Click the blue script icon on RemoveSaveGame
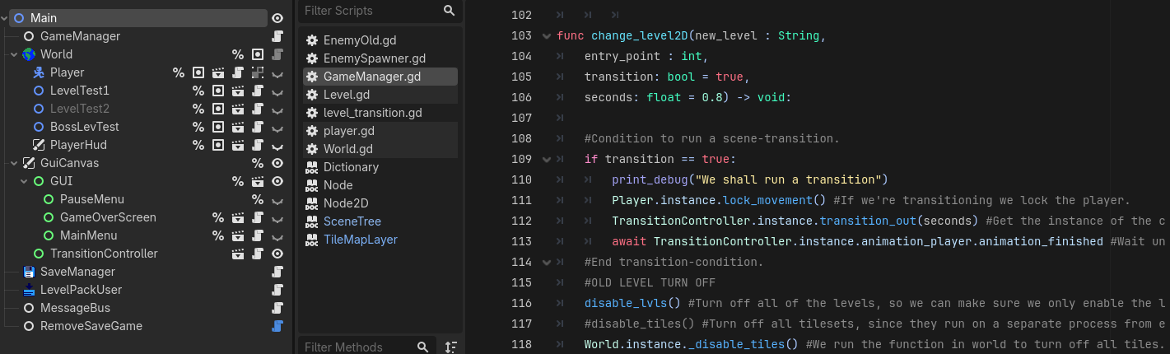This screenshot has height=354, width=1170. 278,326
